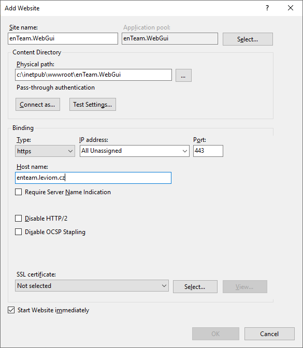Browse for physical path with ellipsis button
Image resolution: width=303 pixels, height=348 pixels.
[183, 76]
